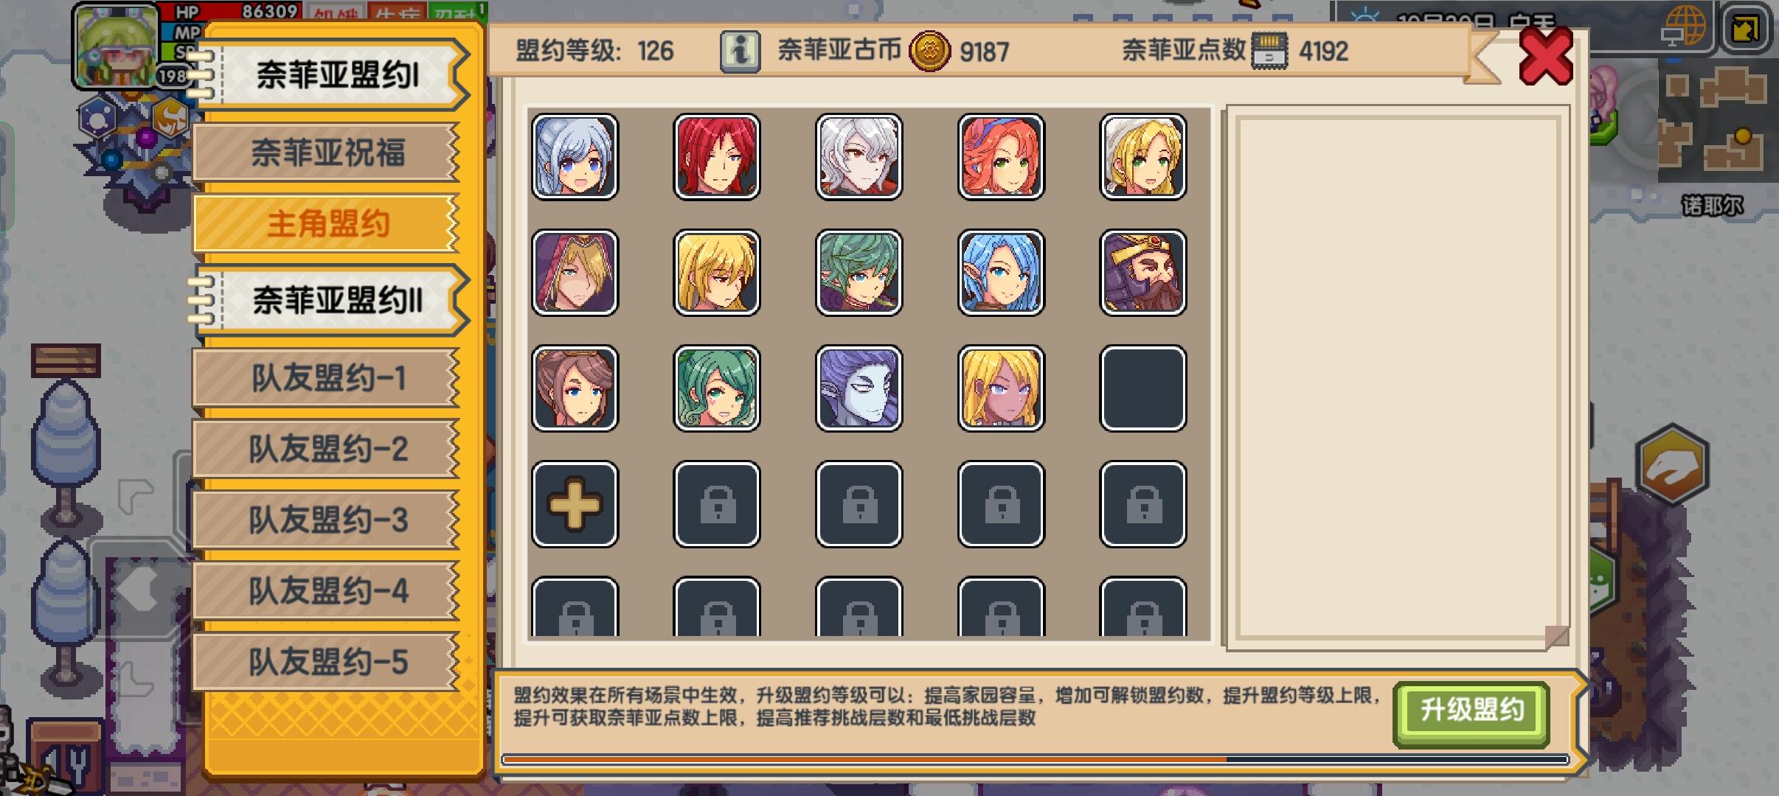Open the covenant info icon

(x=740, y=52)
